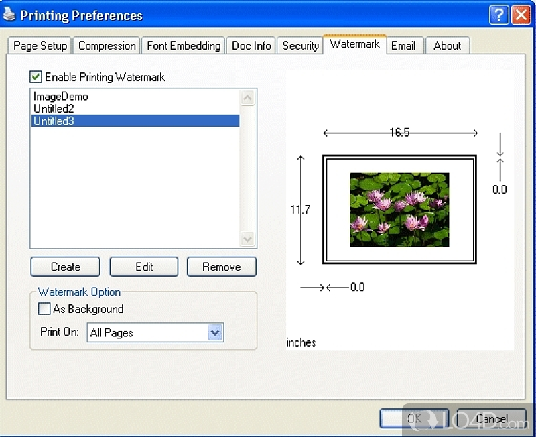Switch to the Page Setup tab
The image size is (536, 437).
click(40, 46)
